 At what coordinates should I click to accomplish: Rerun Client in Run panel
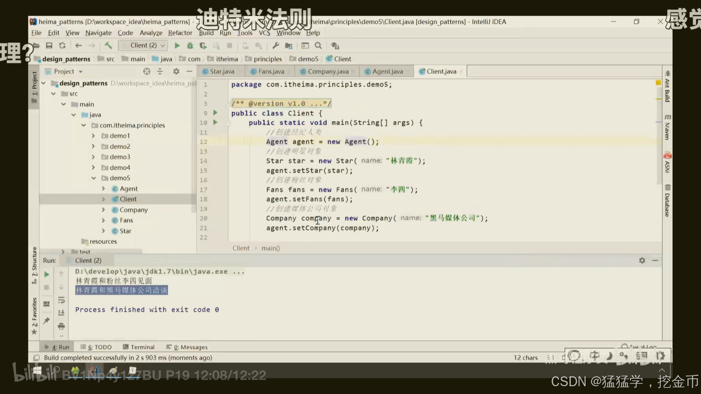point(46,274)
